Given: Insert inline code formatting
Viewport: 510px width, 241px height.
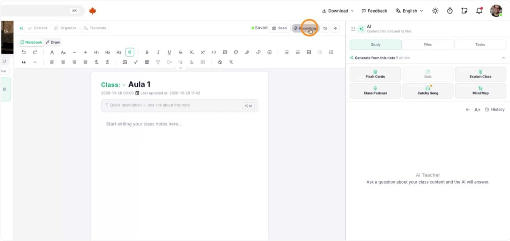Looking at the screenshot, I should point(214,52).
